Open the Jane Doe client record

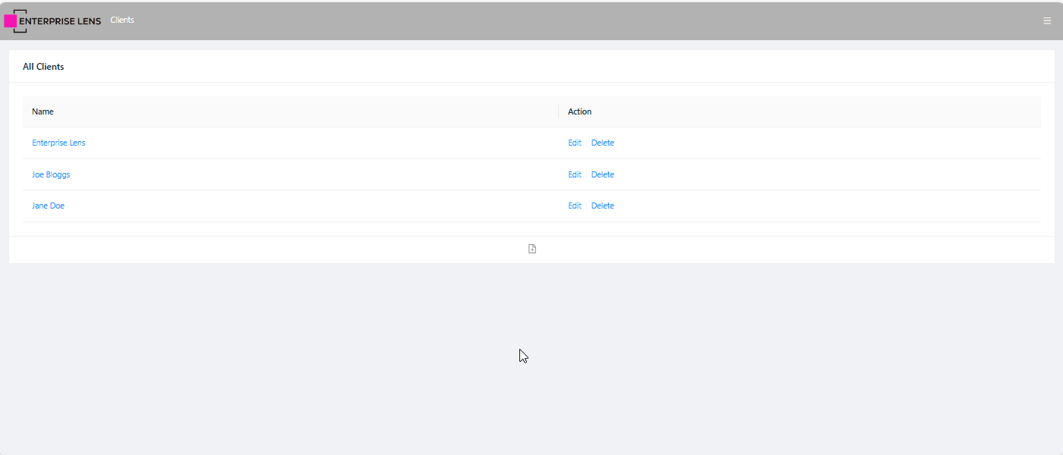tap(48, 206)
